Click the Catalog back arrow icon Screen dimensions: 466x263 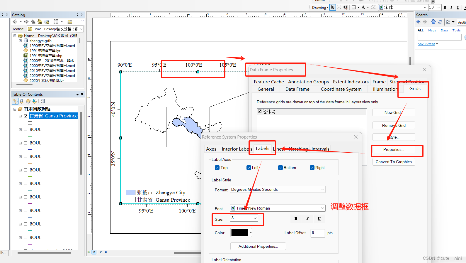pos(15,22)
